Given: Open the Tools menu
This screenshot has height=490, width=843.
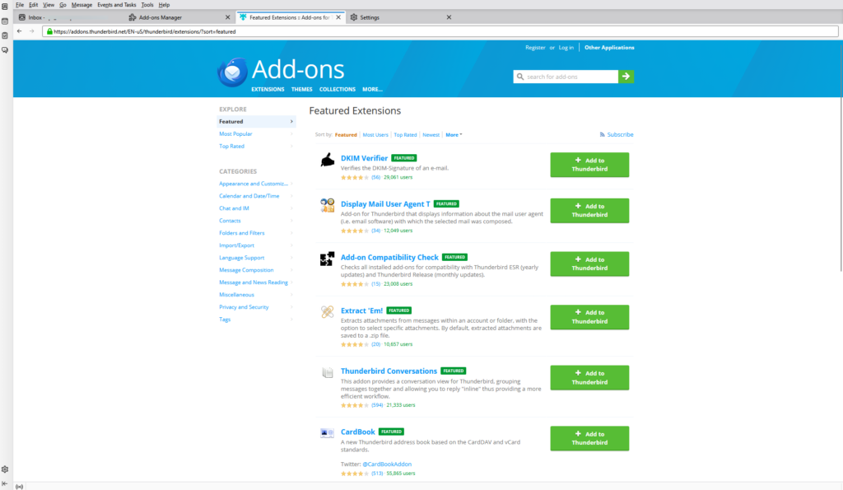Looking at the screenshot, I should tap(147, 5).
